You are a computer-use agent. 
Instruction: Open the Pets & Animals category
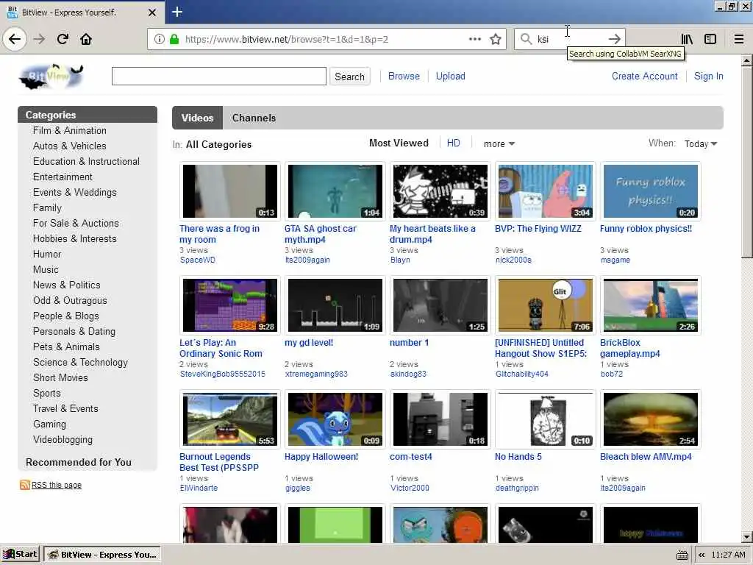[x=66, y=347]
